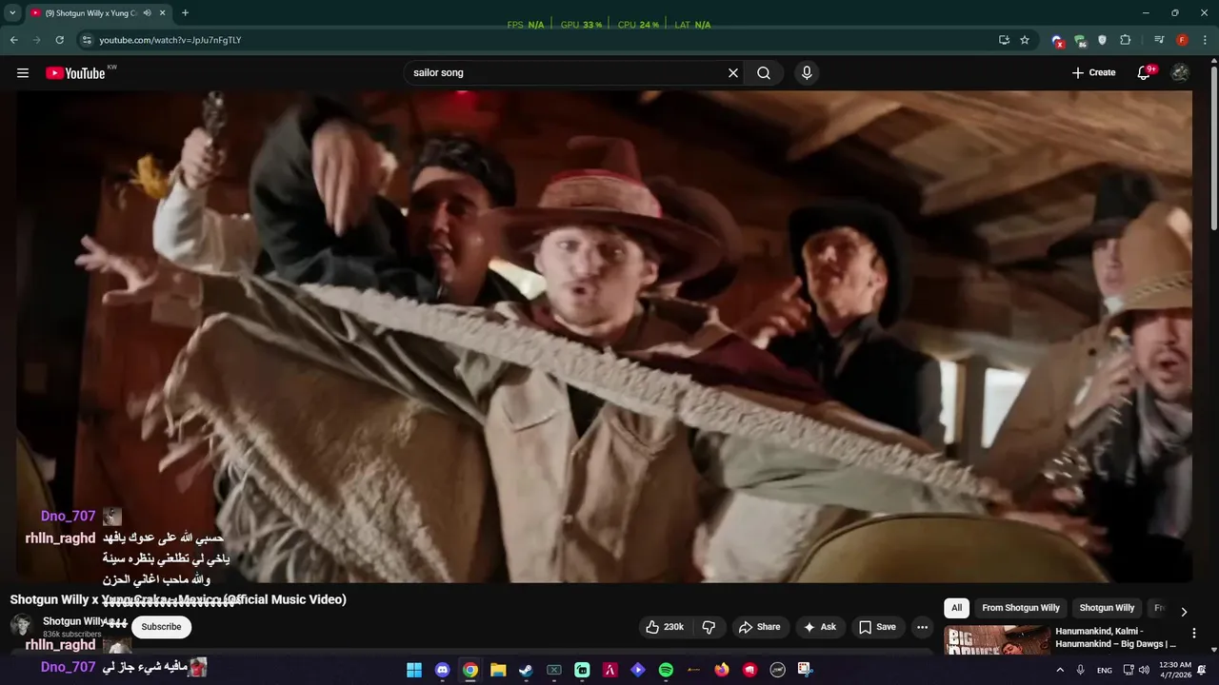The height and width of the screenshot is (685, 1219).
Task: Click the install app icon in the address bar
Action: point(1004,40)
